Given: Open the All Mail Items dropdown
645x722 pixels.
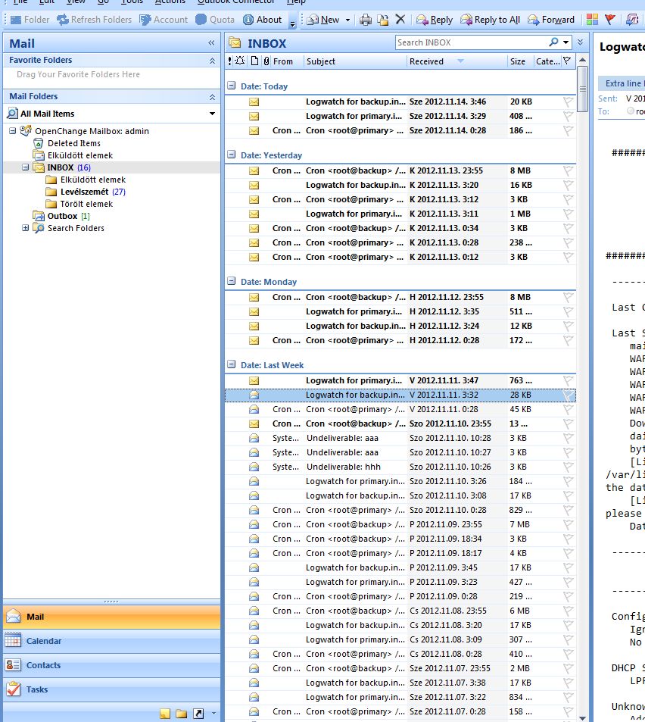Looking at the screenshot, I should (212, 114).
